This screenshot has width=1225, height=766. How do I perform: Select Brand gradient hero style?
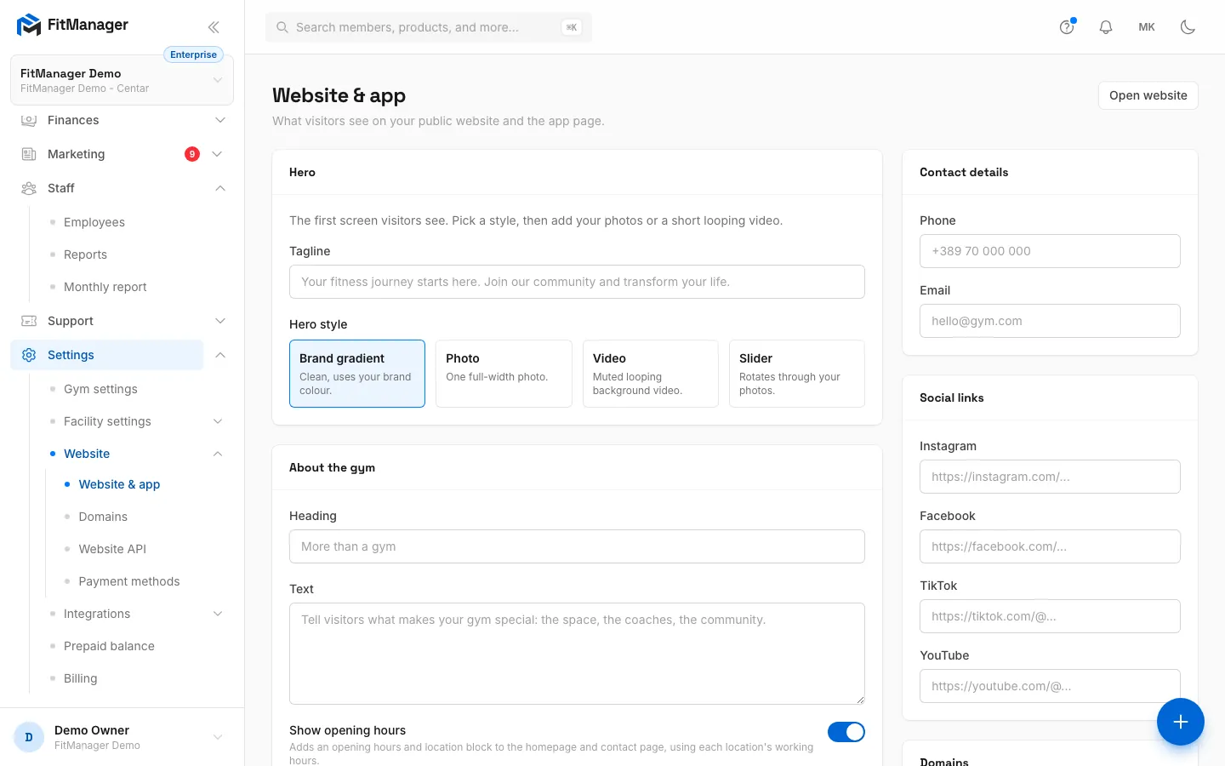357,374
